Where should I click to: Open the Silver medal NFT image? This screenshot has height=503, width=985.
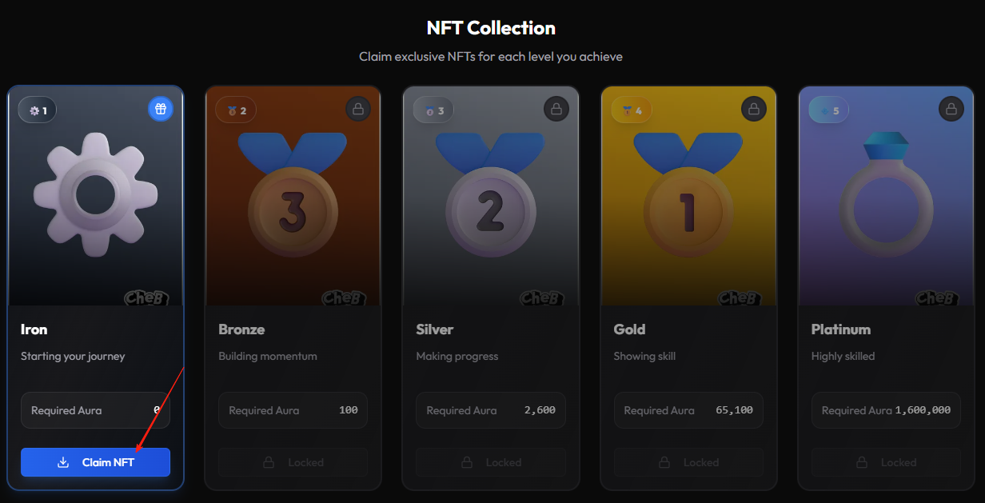490,196
